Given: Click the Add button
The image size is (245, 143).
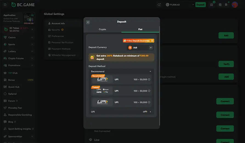Looking at the screenshot, I should pyautogui.click(x=226, y=77).
